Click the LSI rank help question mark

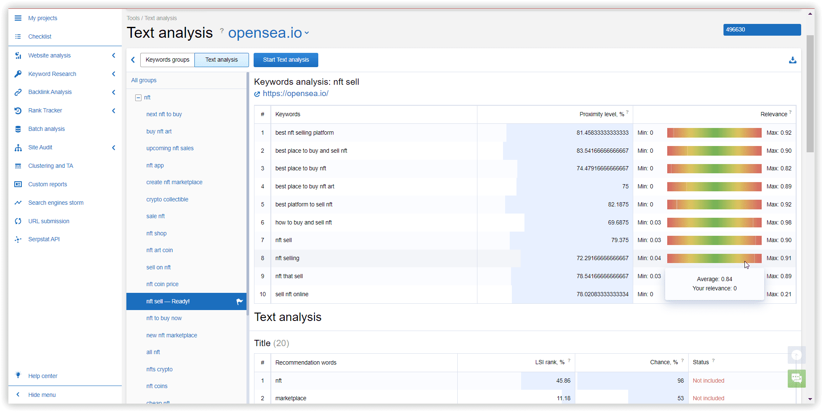point(569,360)
